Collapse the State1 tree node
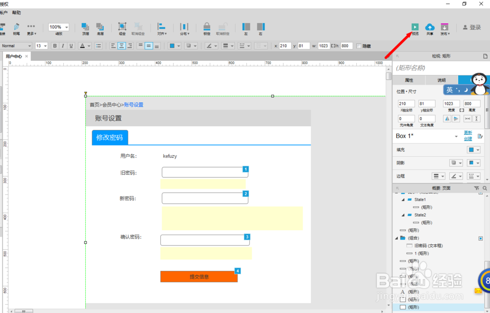This screenshot has height=313, width=490. click(403, 200)
